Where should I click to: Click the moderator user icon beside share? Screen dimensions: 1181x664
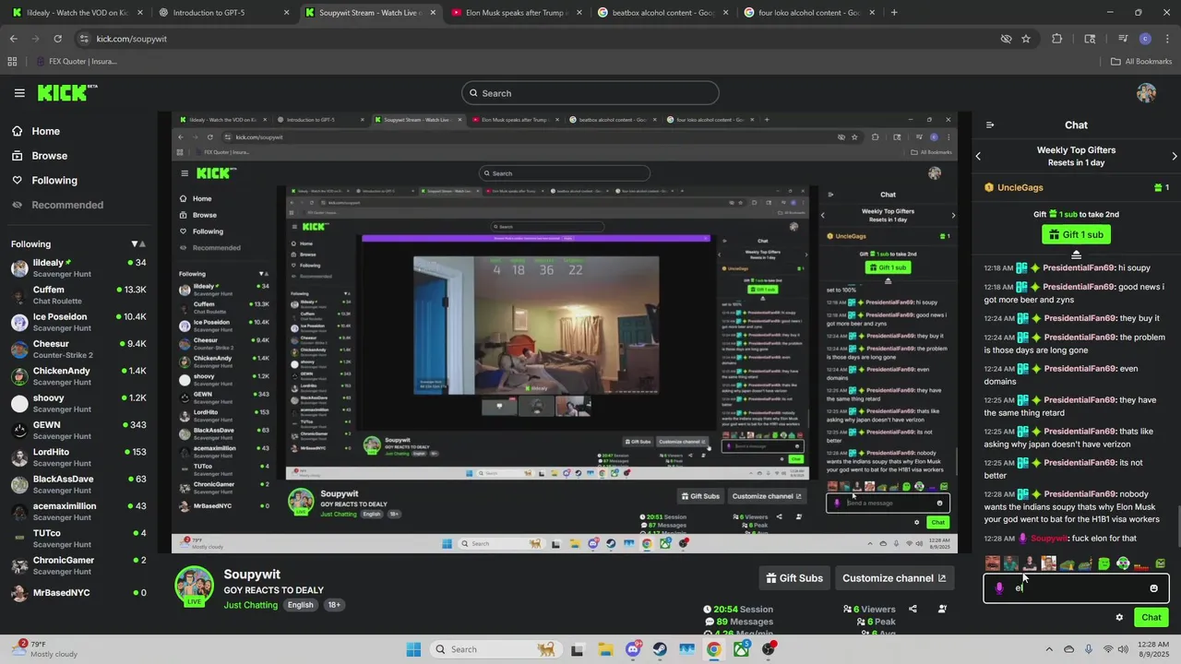click(942, 609)
